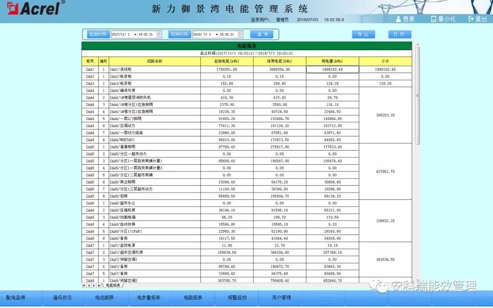Open the 电能报表 bottom menu item
Image resolution: width=493 pixels, height=308 pixels.
point(193,298)
